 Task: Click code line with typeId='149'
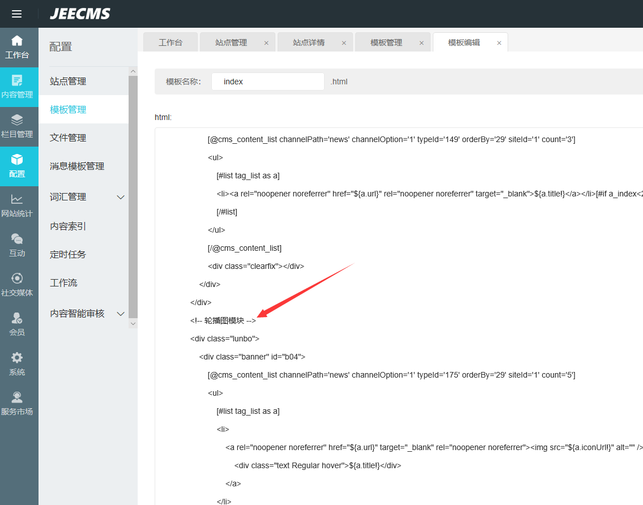pyautogui.click(x=391, y=139)
